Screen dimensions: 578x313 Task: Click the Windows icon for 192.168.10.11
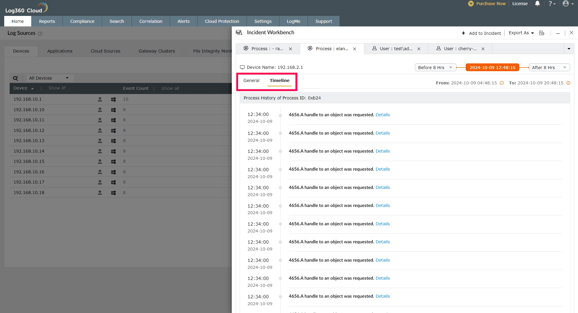point(113,120)
